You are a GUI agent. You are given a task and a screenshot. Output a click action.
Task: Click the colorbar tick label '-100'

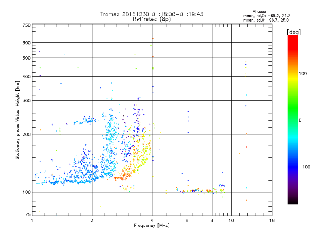(304, 167)
